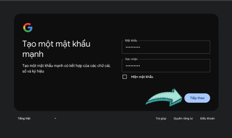Enable the 'Hiện mật khẩu' checkbox
232x138 pixels.
(x=125, y=77)
